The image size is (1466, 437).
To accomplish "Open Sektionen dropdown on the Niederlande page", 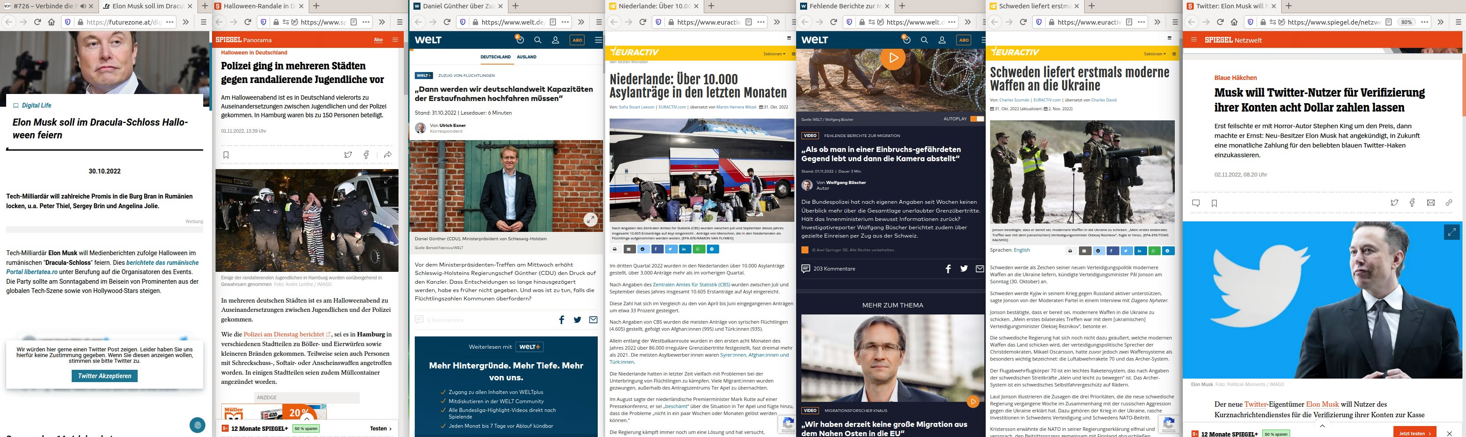I will tap(774, 54).
